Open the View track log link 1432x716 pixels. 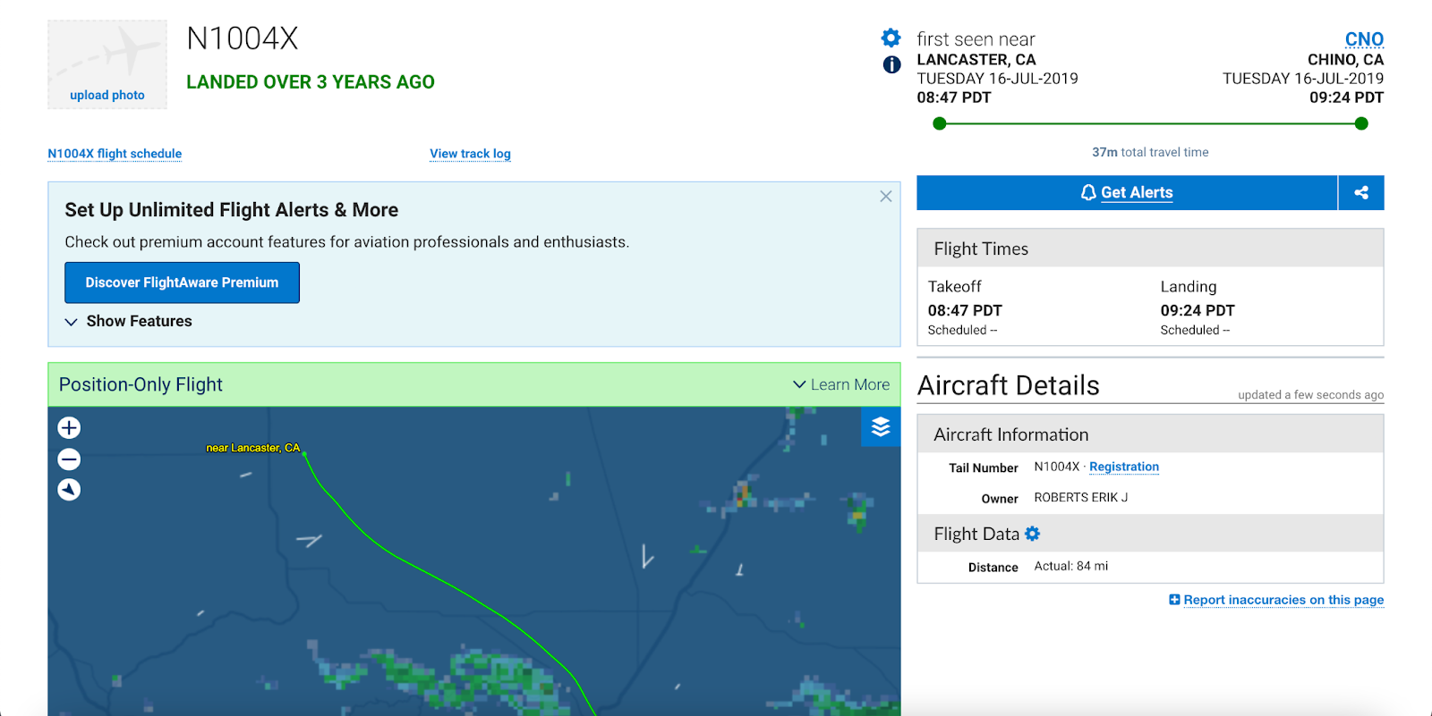(x=470, y=154)
